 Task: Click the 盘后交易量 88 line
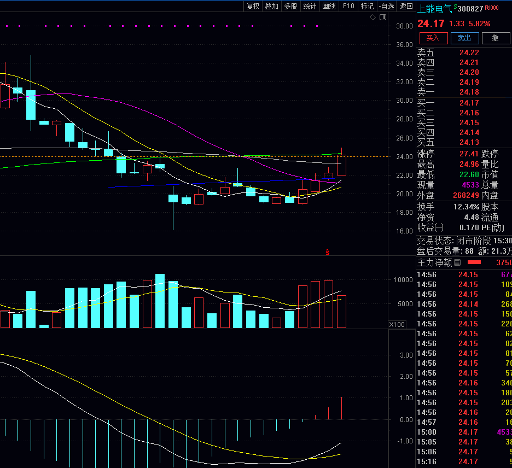(464, 251)
